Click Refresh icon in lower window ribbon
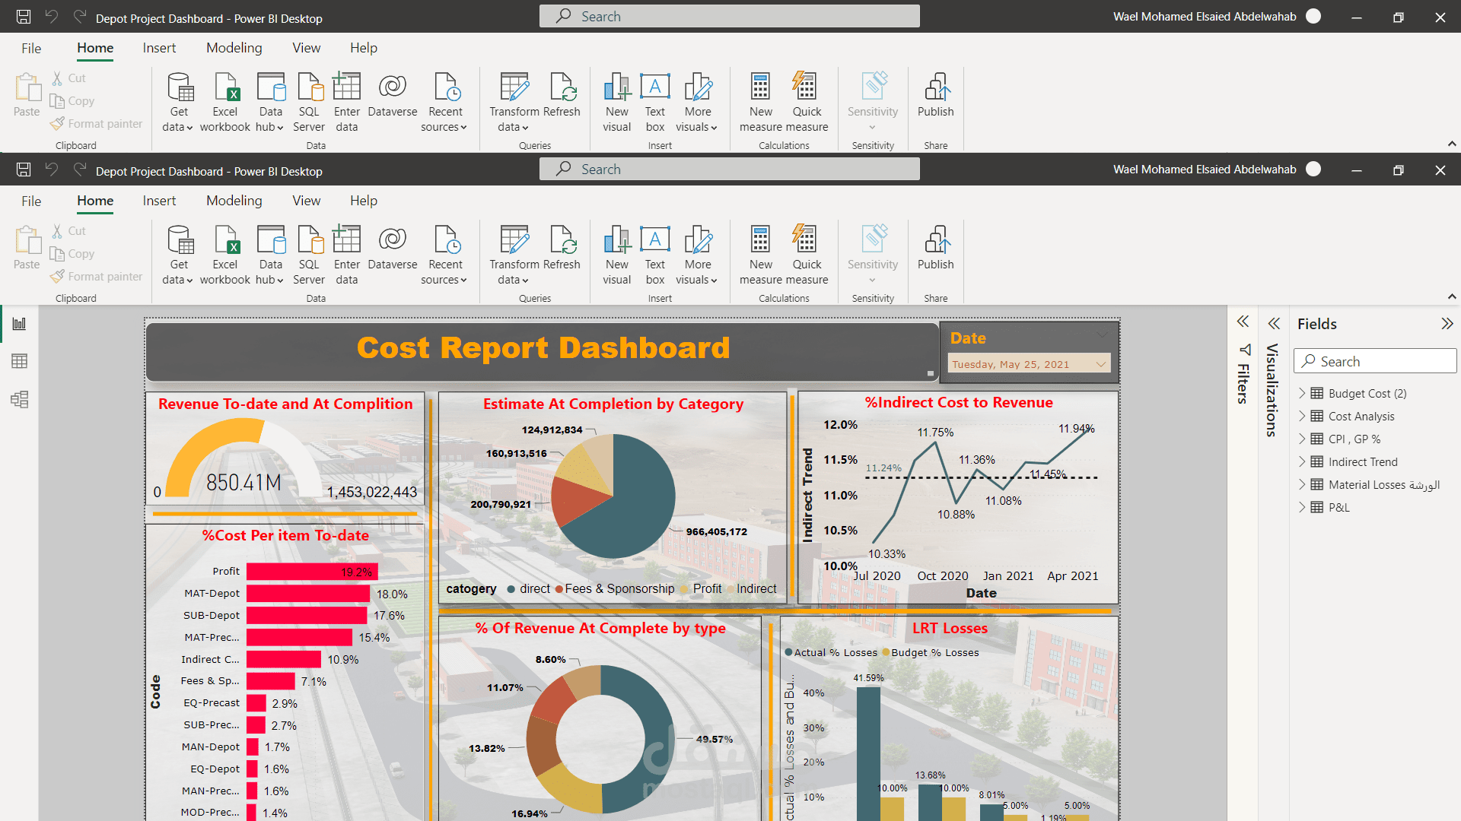Image resolution: width=1461 pixels, height=821 pixels. point(563,239)
